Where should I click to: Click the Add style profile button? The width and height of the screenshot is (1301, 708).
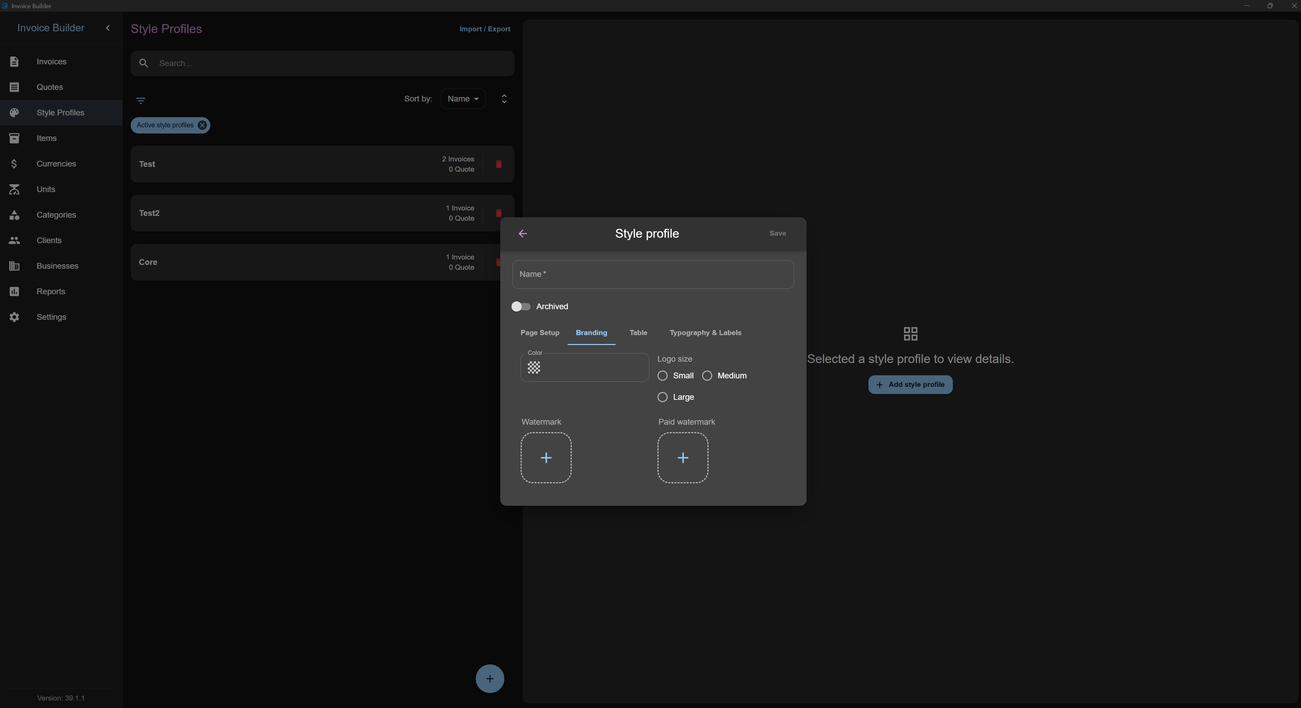coord(910,384)
